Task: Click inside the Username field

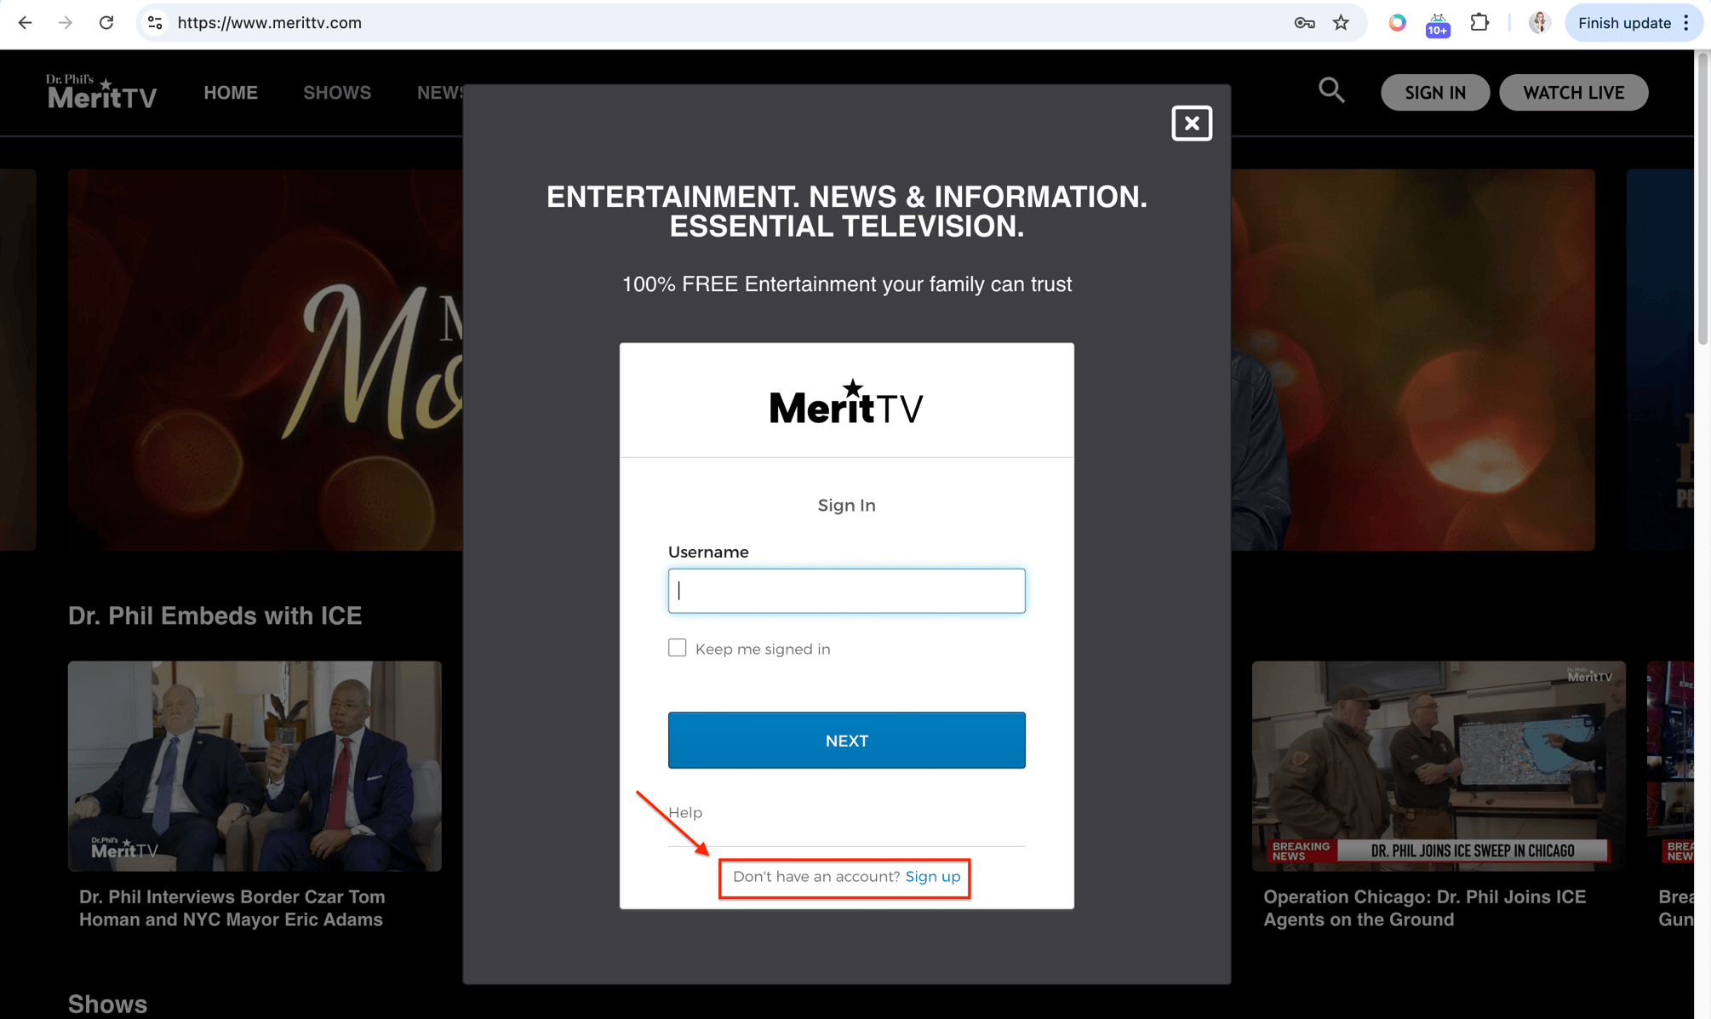Action: click(846, 590)
